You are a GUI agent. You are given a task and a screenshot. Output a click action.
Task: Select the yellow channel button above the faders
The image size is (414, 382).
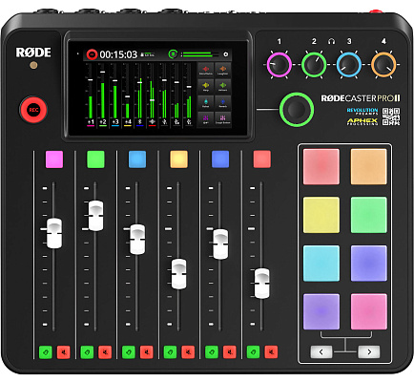coord(179,159)
